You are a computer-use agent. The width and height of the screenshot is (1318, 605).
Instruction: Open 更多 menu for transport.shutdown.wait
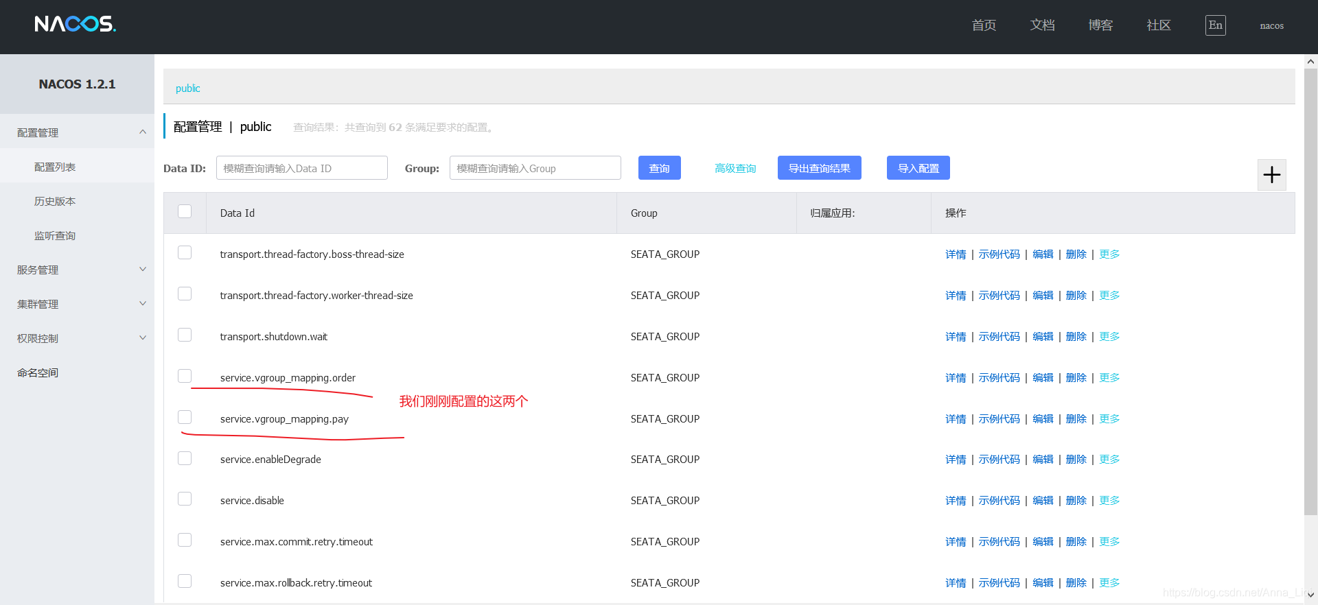[1109, 337]
